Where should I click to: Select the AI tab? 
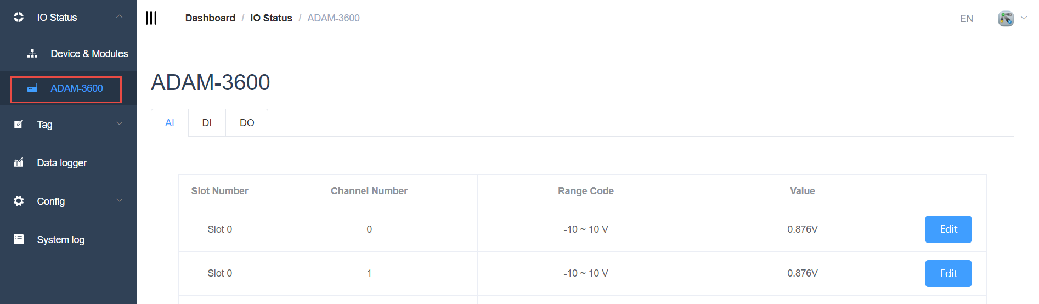coord(170,123)
